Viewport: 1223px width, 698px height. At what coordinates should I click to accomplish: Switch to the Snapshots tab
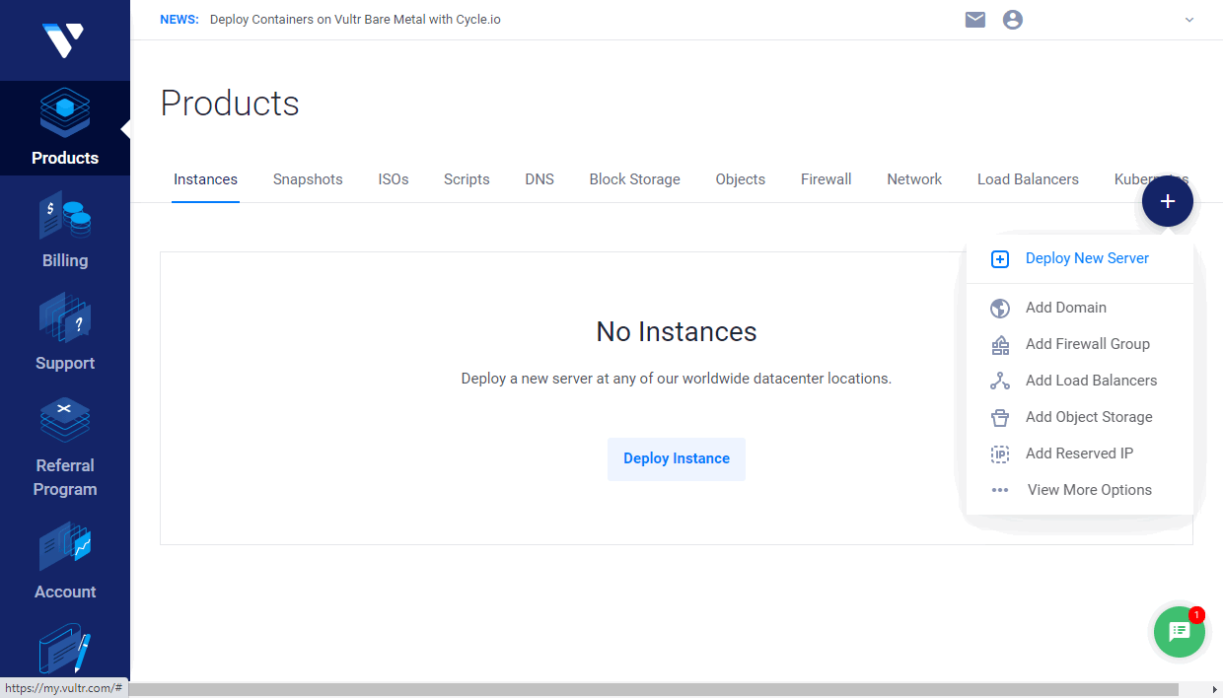[x=307, y=179]
